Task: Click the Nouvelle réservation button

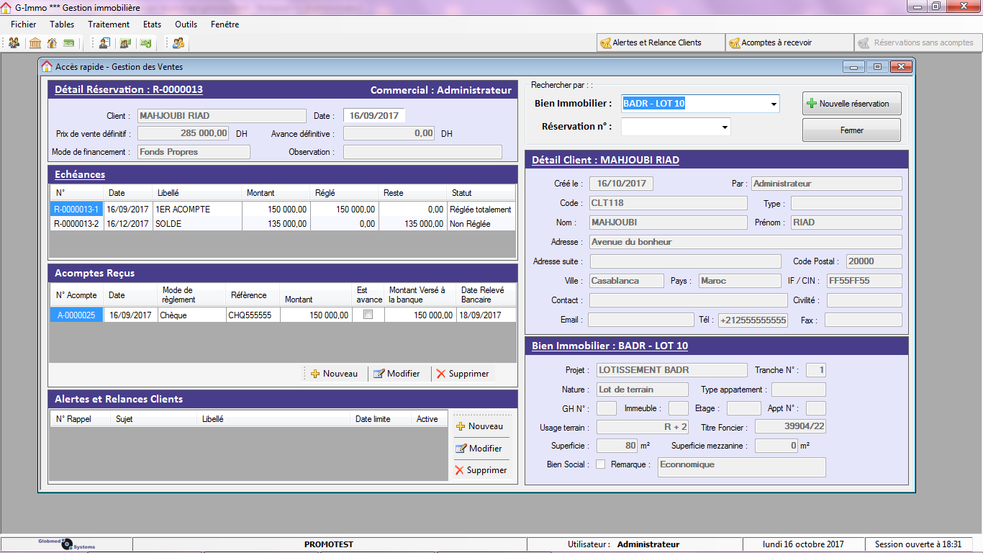Action: [x=852, y=104]
